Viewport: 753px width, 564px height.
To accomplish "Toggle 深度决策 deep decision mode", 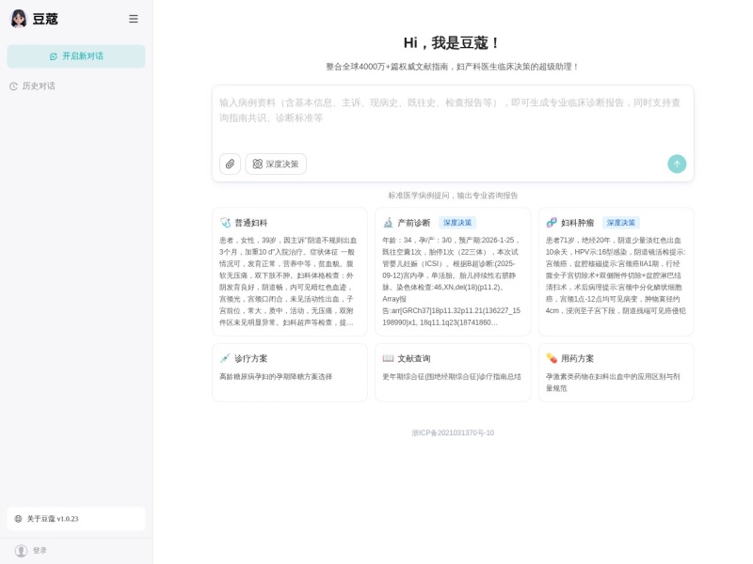I will tap(276, 164).
